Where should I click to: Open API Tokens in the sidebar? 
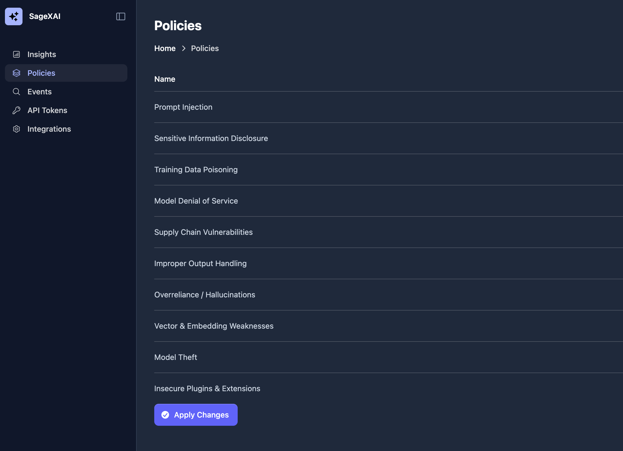(47, 110)
